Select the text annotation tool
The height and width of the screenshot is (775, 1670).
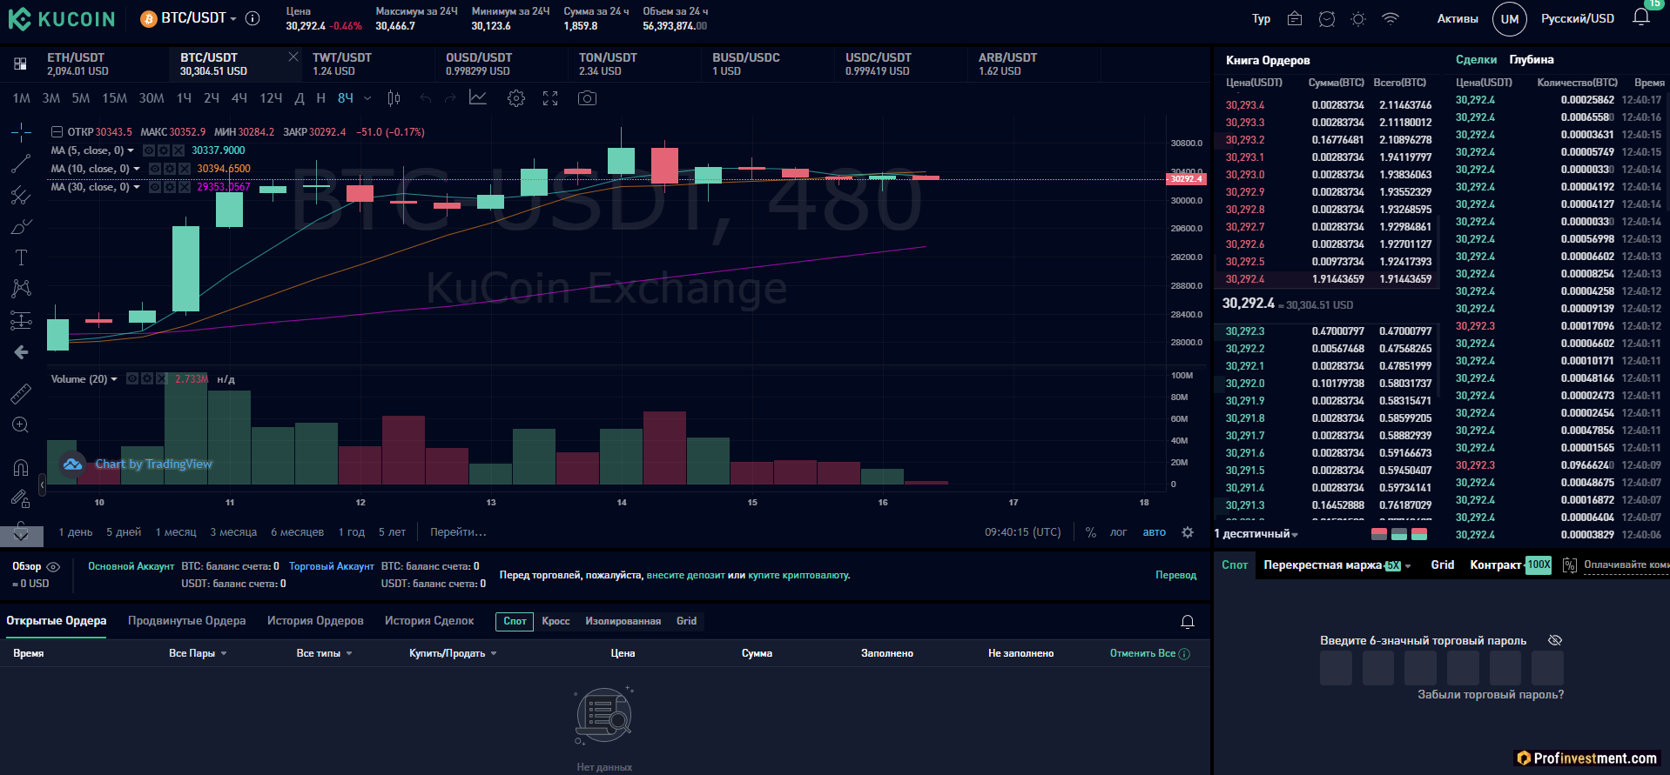[x=21, y=257]
